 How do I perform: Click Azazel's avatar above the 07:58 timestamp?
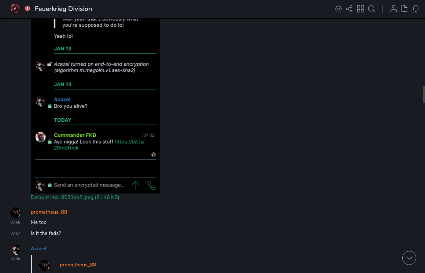coord(15,250)
